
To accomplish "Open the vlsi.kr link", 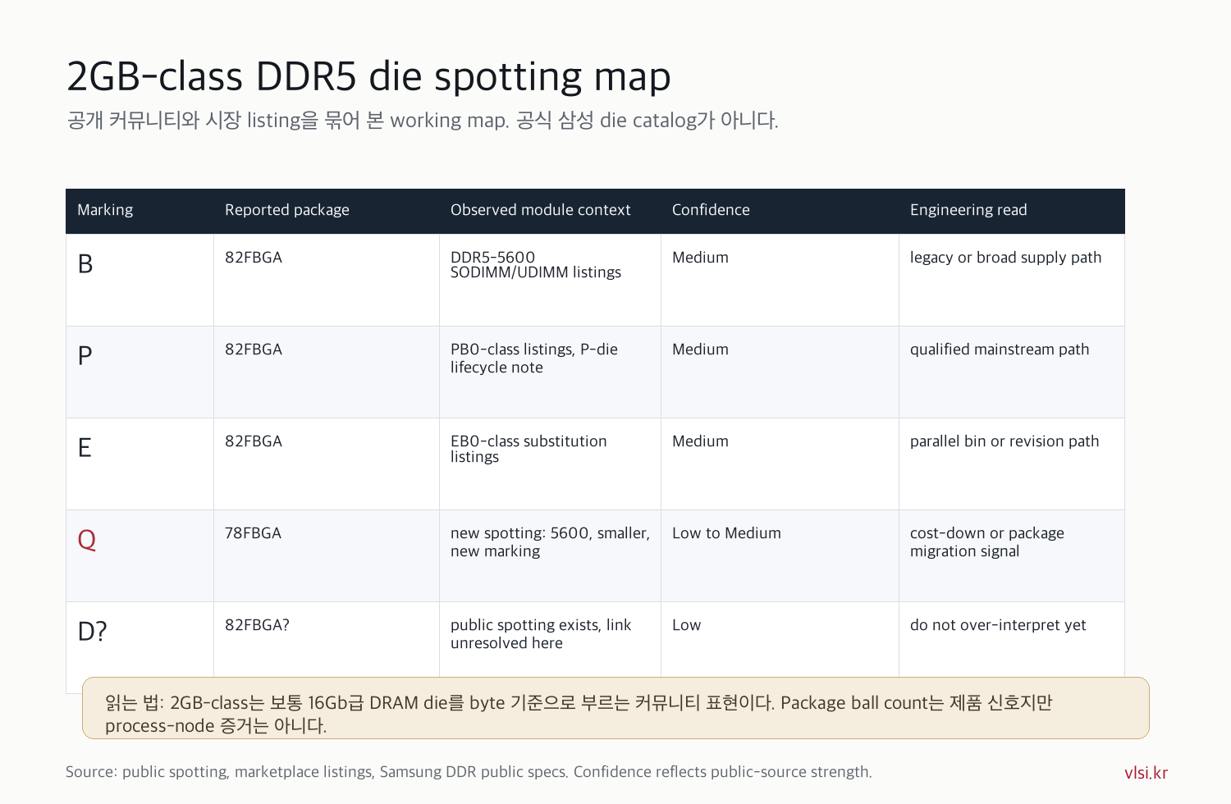I will pos(1146,773).
